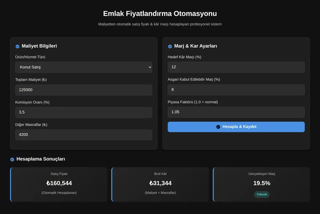Click the check icon beside Maliyet Bilgileri
The height and width of the screenshot is (214, 320).
18,46
